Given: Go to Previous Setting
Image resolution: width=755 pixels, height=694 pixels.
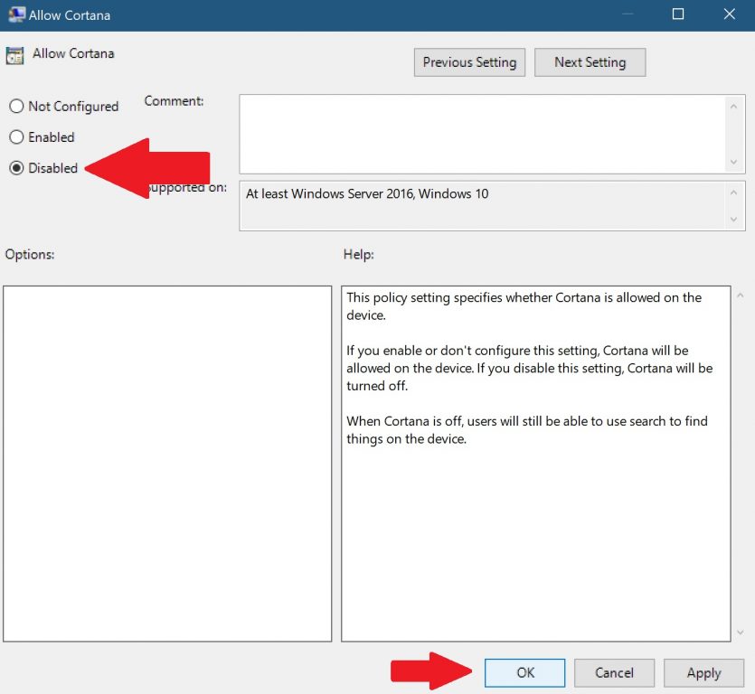Looking at the screenshot, I should (469, 62).
